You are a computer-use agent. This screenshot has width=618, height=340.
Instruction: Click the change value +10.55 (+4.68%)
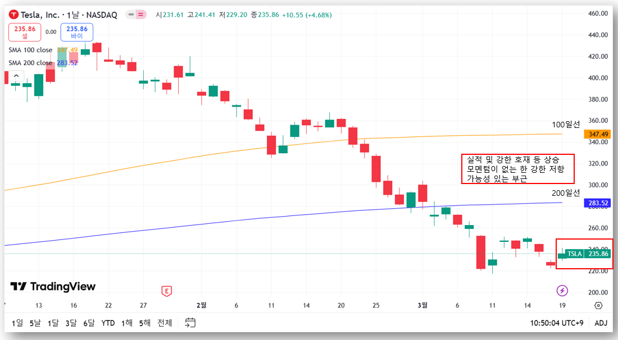point(307,15)
